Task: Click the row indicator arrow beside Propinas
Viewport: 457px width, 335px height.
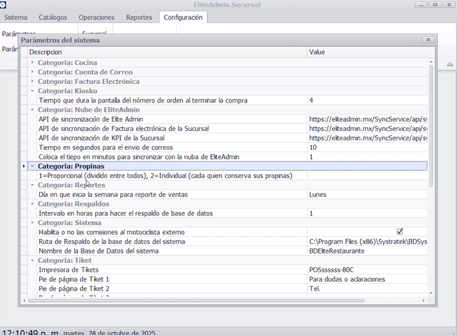Action: pos(24,166)
